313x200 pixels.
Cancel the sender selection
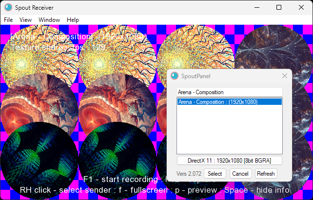(240, 174)
